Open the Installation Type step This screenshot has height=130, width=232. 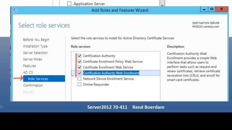35,46
